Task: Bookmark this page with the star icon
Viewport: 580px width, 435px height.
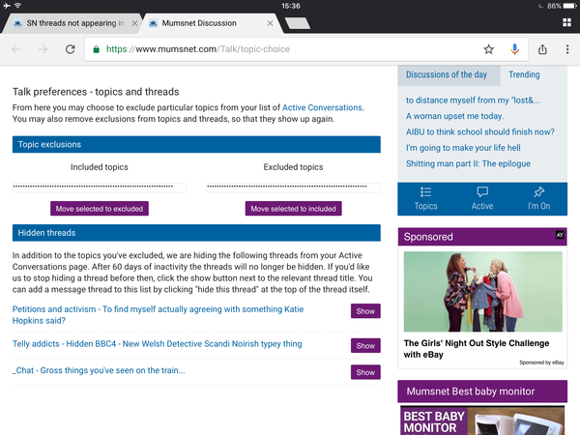Action: [489, 49]
